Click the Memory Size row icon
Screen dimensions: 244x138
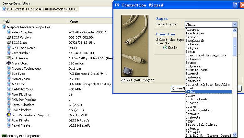[9, 79]
